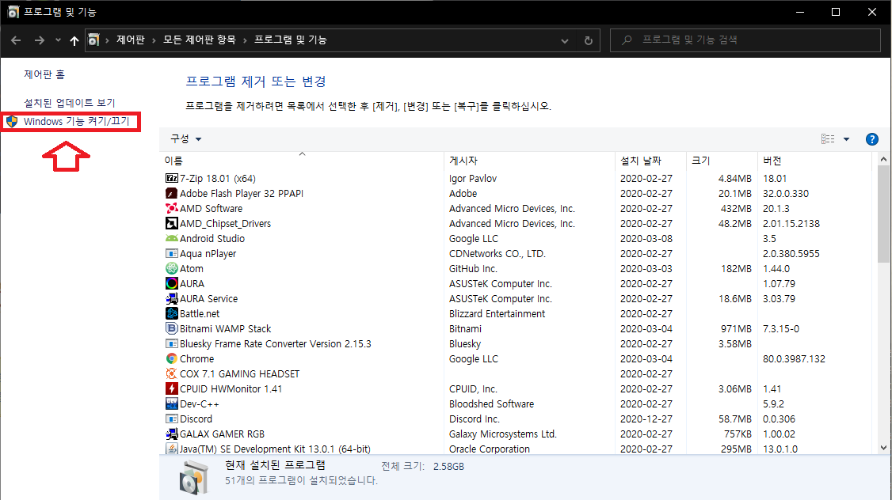Go back with the left arrow

click(16, 40)
